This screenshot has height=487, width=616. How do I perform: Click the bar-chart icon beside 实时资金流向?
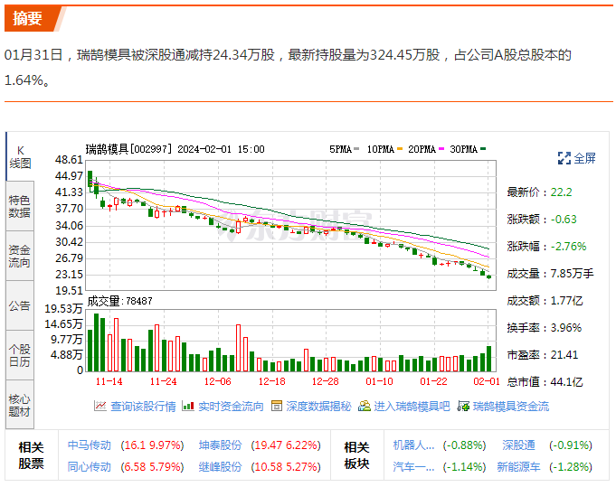click(x=188, y=406)
